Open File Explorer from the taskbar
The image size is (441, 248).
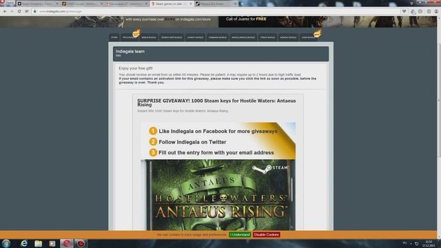[39, 243]
